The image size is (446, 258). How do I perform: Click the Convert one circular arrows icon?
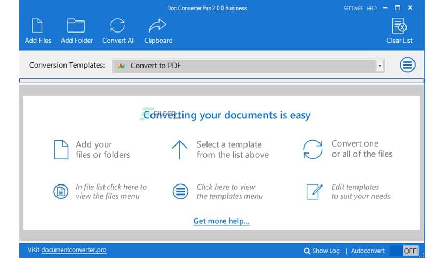click(313, 149)
